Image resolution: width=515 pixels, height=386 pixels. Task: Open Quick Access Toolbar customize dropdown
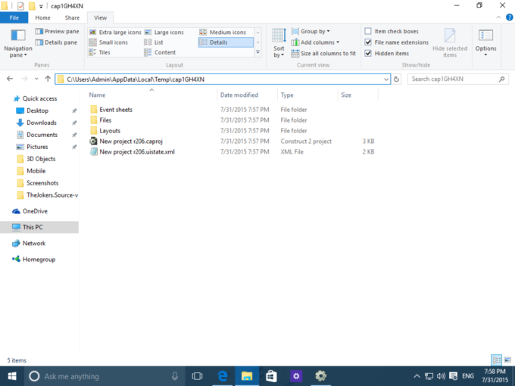[x=41, y=6]
